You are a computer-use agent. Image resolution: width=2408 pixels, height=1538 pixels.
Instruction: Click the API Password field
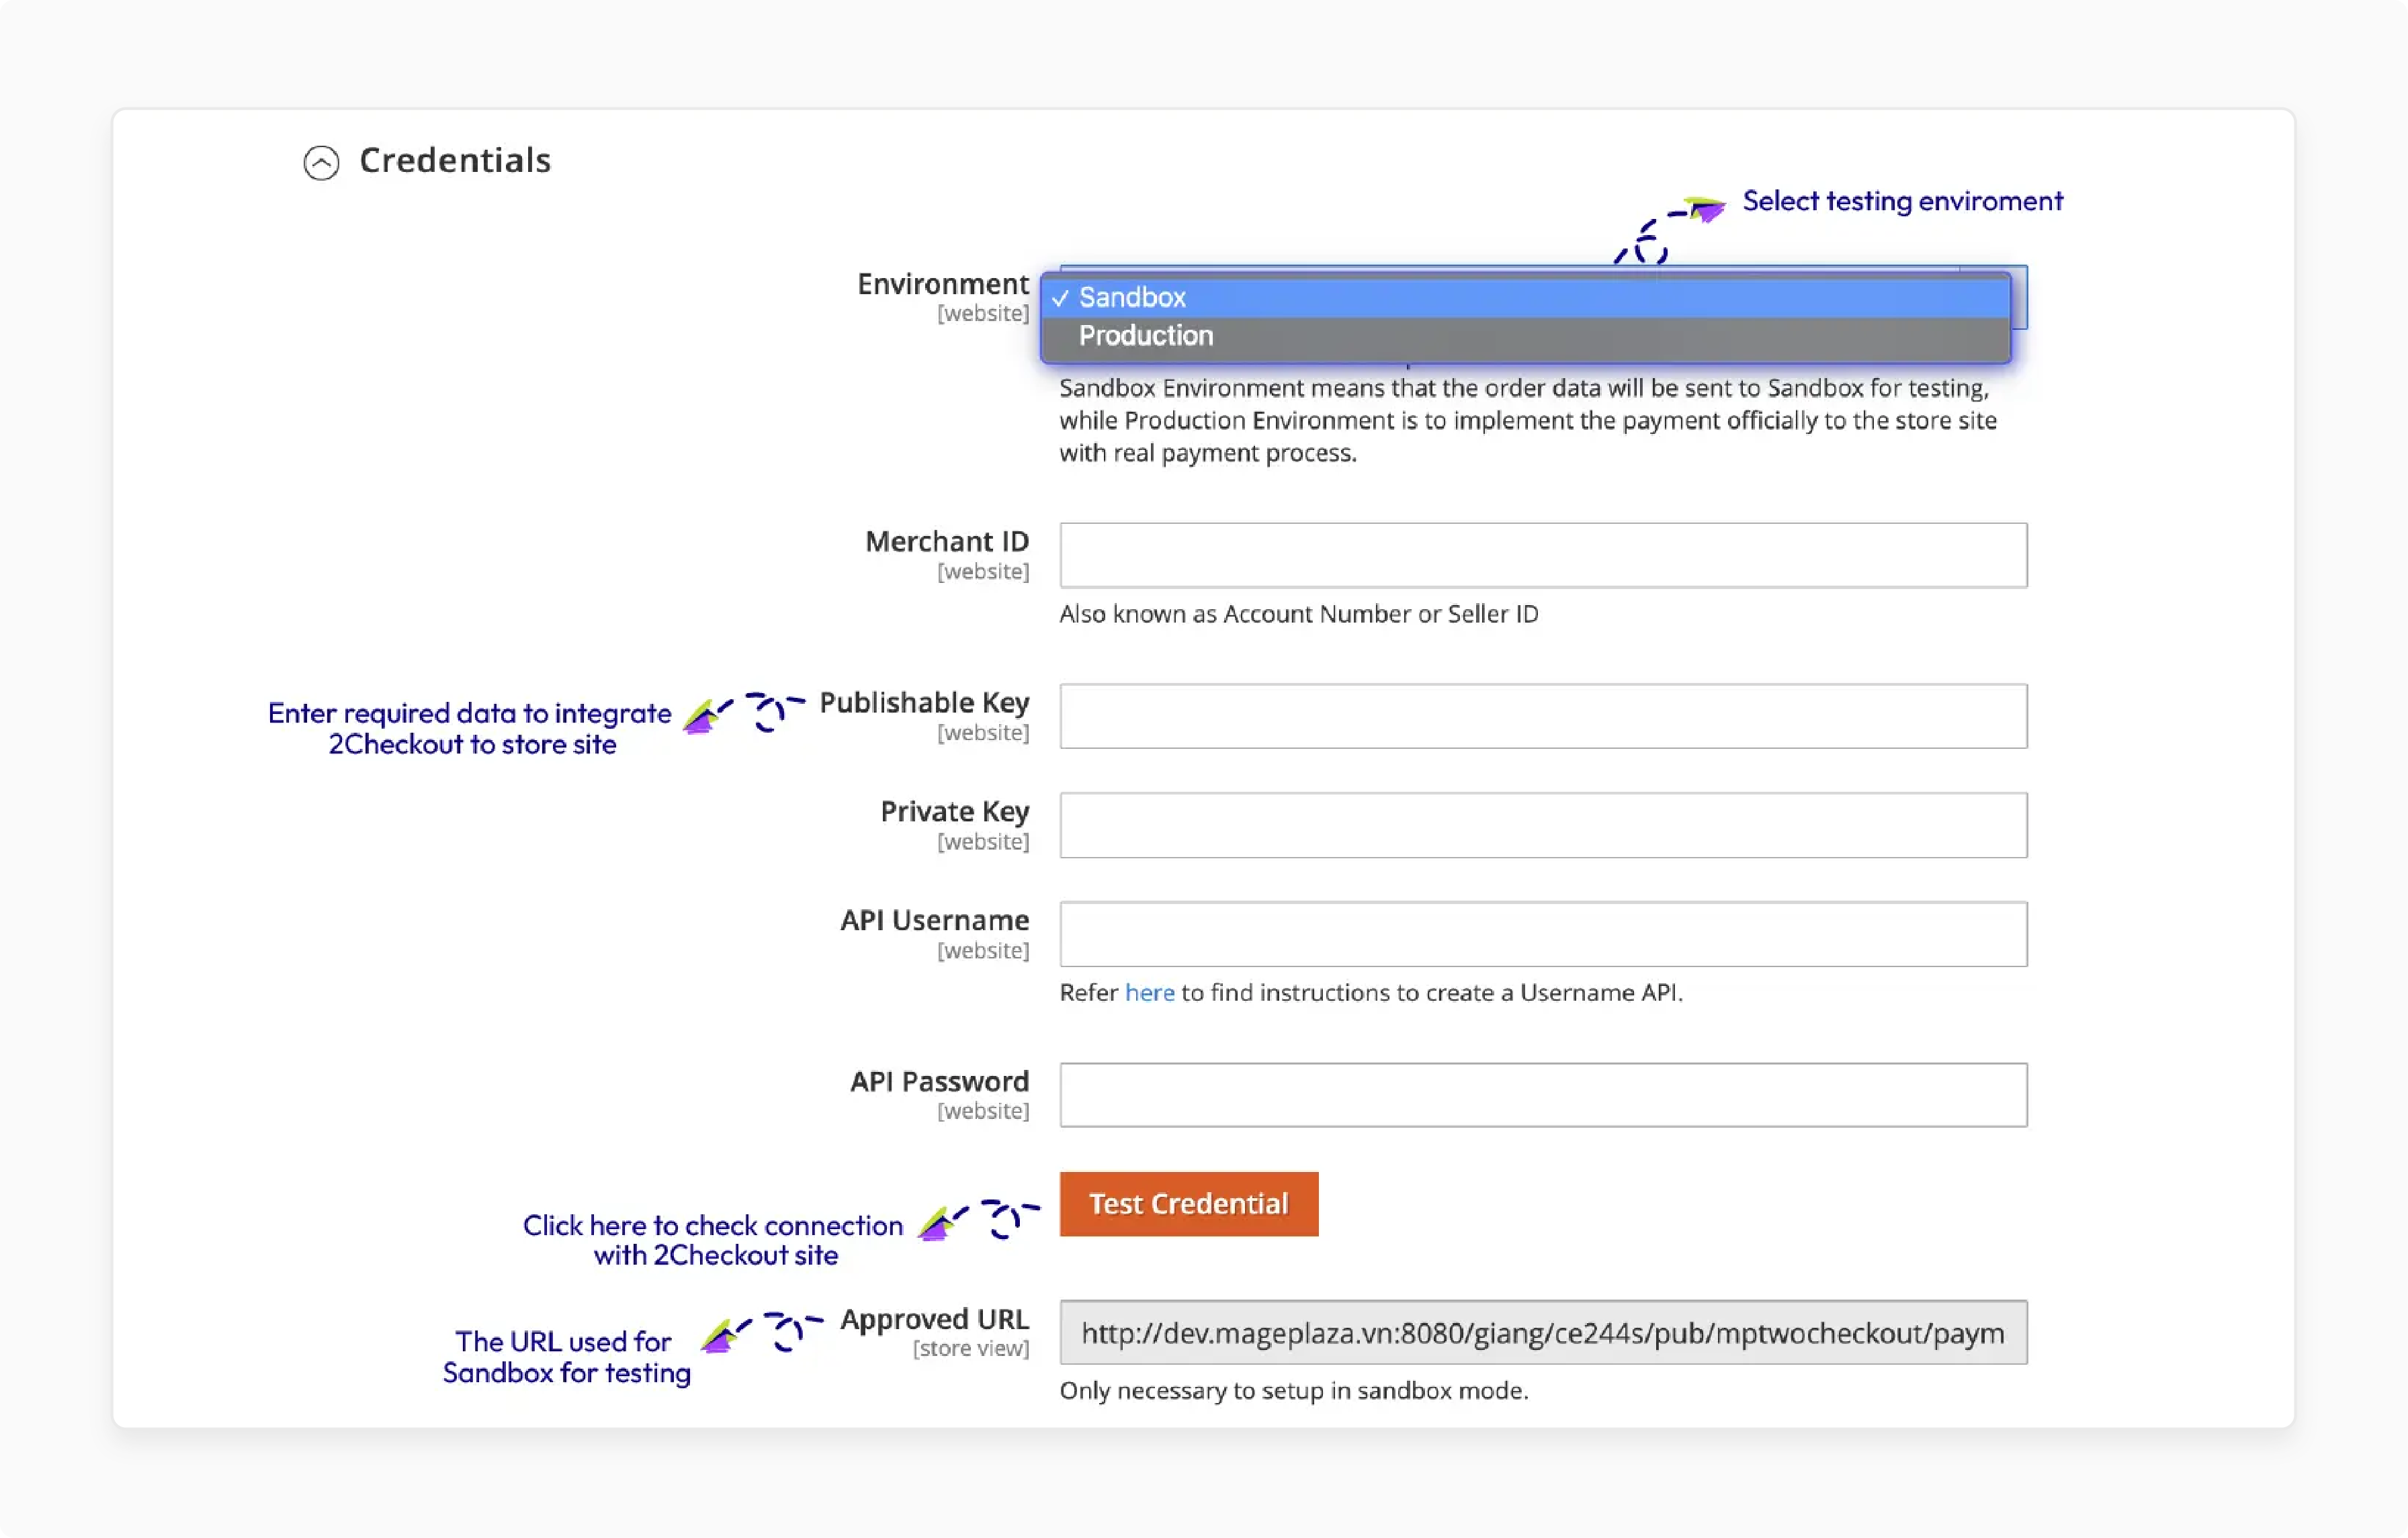pyautogui.click(x=1543, y=1094)
